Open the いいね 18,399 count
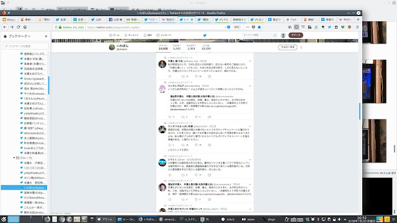Viewport: 397px width, 223px height. 206,47
